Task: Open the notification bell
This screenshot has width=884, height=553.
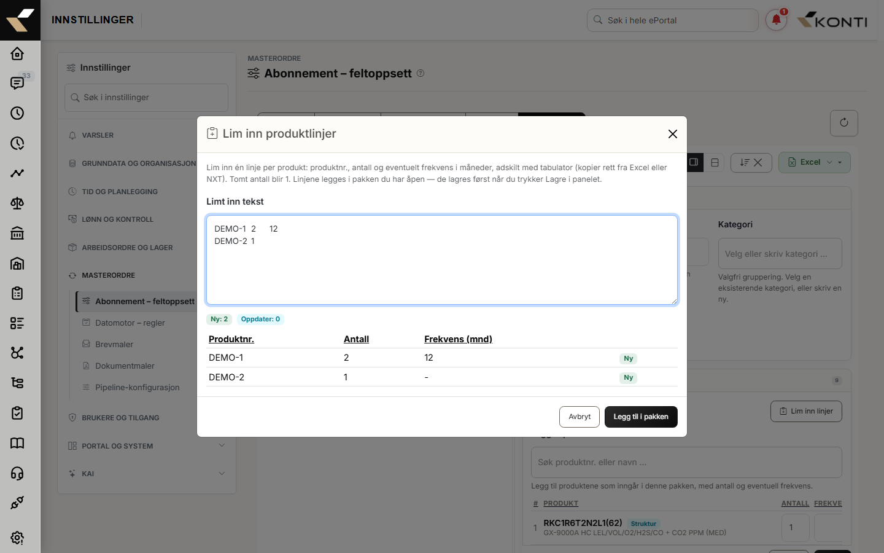Action: 776,20
